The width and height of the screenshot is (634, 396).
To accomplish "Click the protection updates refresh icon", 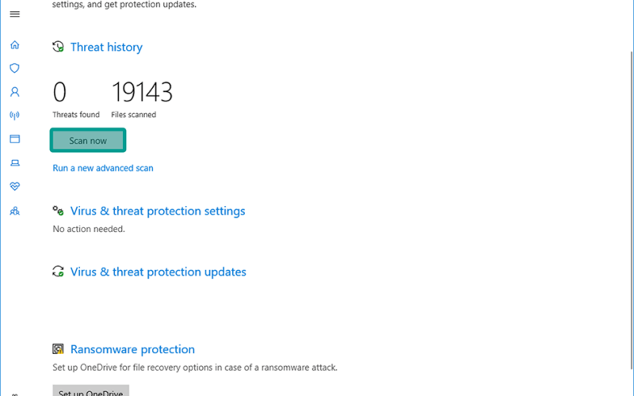I will point(58,272).
